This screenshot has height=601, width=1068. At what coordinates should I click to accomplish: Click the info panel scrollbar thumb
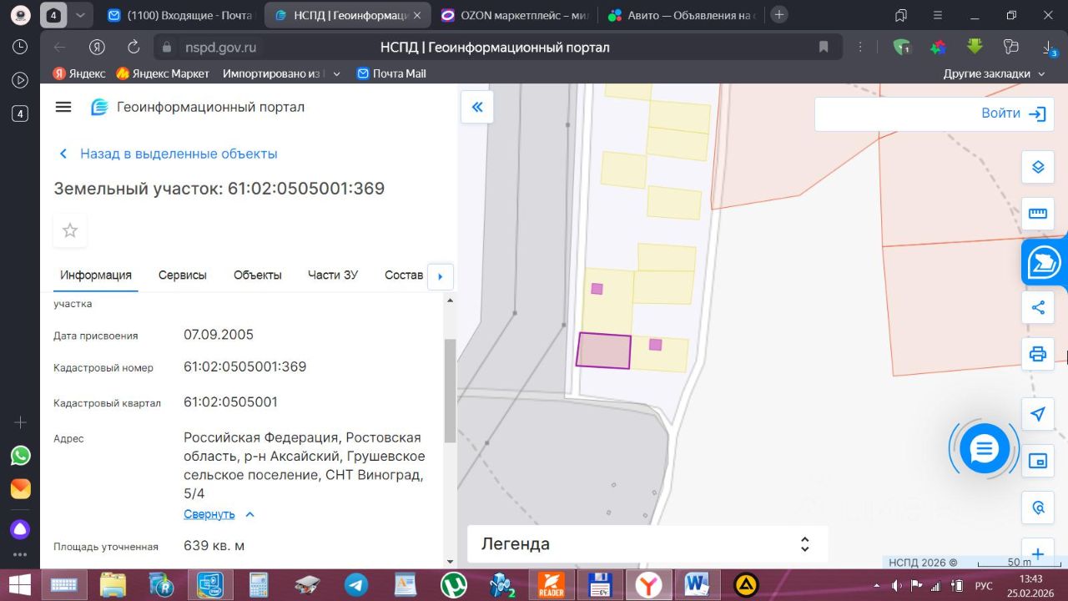click(450, 391)
